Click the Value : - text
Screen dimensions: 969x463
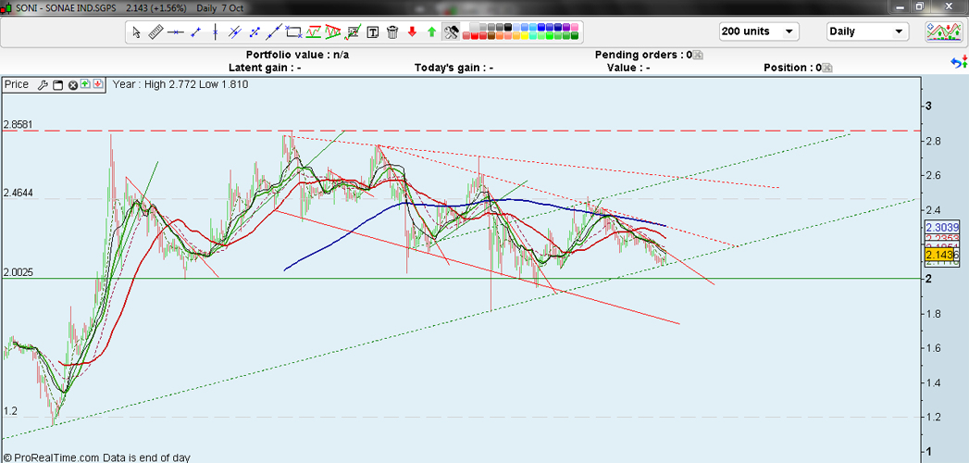(x=627, y=68)
